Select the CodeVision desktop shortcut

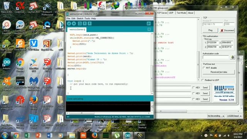point(20,7)
